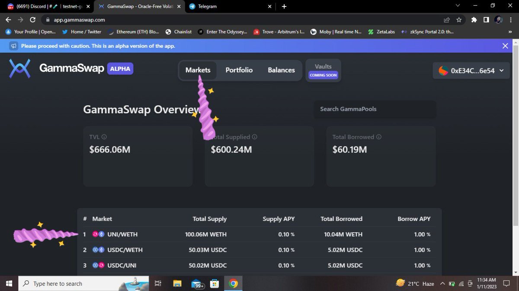Viewport: 519px width, 291px height.
Task: Open Task View on the taskbar
Action: (x=158, y=284)
